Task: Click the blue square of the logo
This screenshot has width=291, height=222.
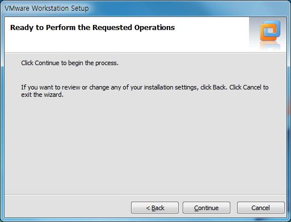Action: [272, 28]
